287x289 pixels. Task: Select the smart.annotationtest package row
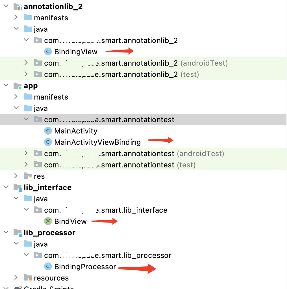pos(143,119)
